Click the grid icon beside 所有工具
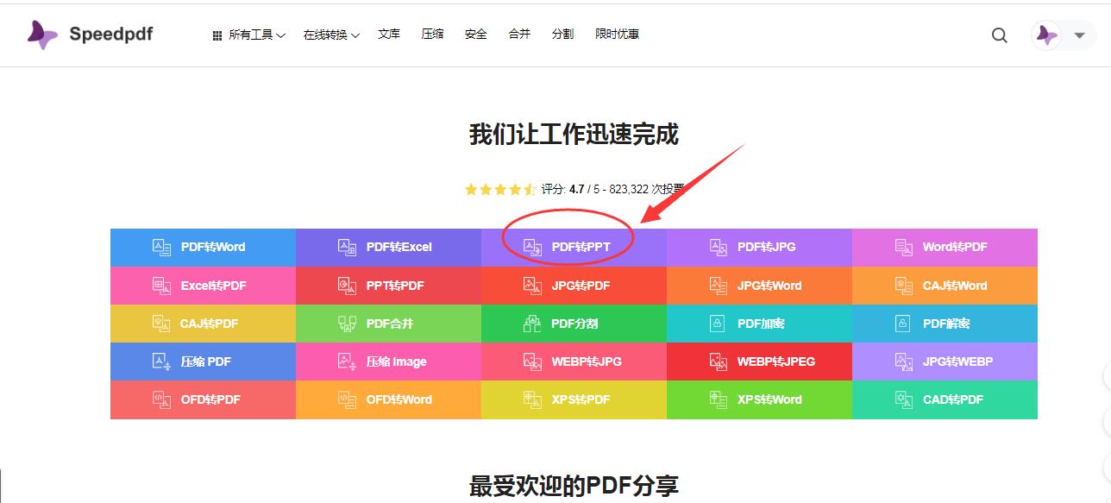Viewport: 1111px width, 503px height. tap(217, 35)
